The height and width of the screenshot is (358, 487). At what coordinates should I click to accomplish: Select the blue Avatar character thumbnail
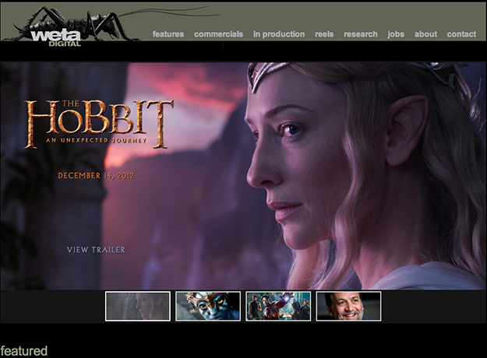click(208, 306)
